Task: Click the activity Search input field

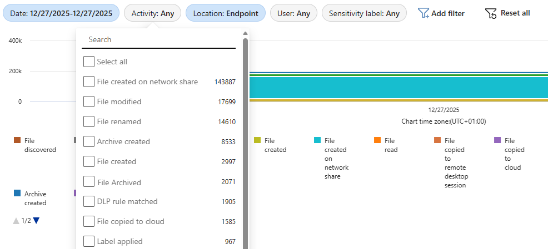Action: pos(158,39)
